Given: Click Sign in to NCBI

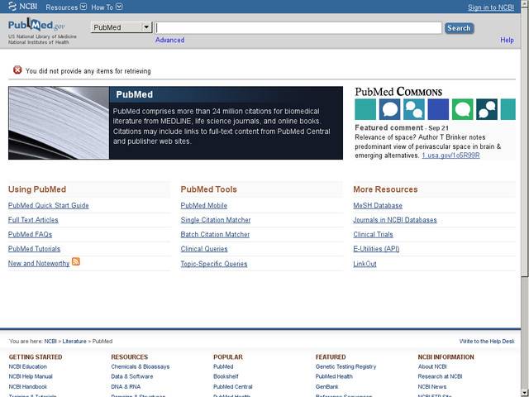Looking at the screenshot, I should 491,7.
